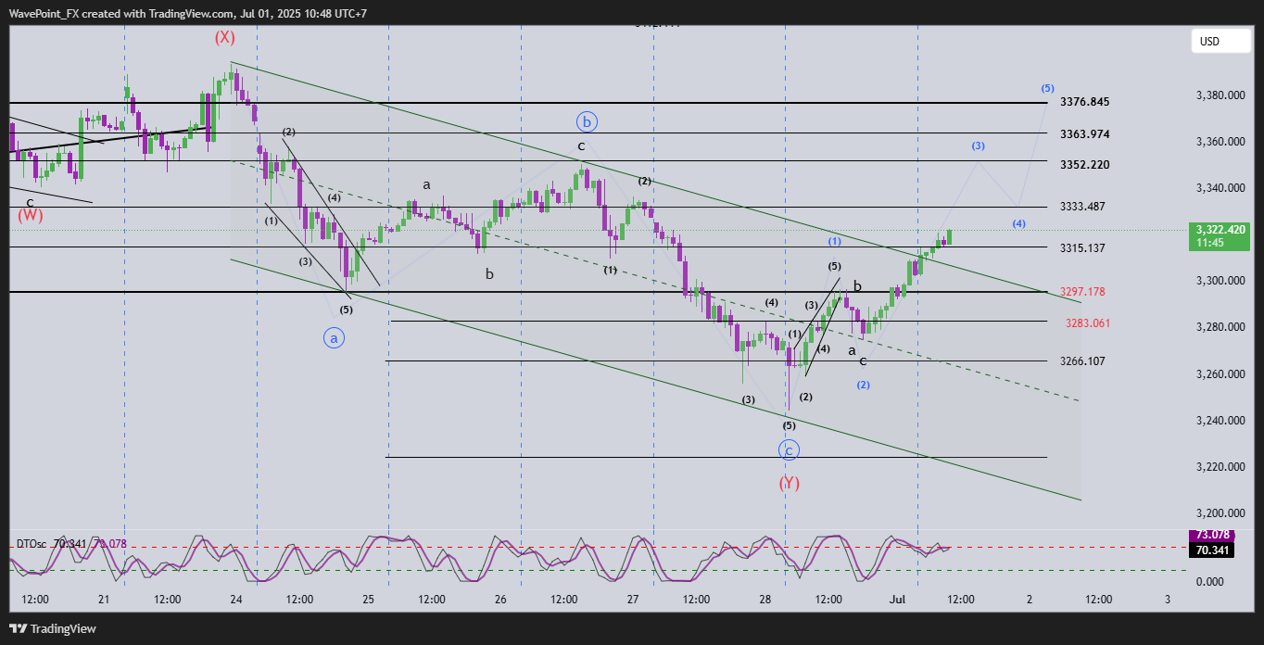The width and height of the screenshot is (1264, 645).
Task: Click the 3,380.000 price axis tick
Action: click(x=1220, y=95)
